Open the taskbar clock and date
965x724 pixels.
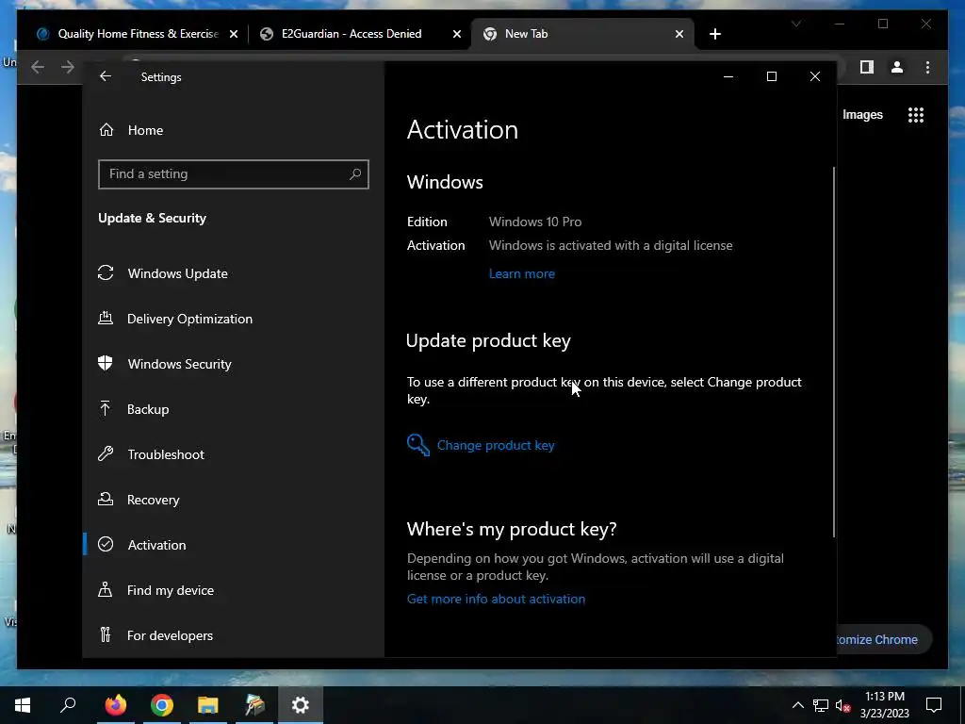pyautogui.click(x=884, y=705)
